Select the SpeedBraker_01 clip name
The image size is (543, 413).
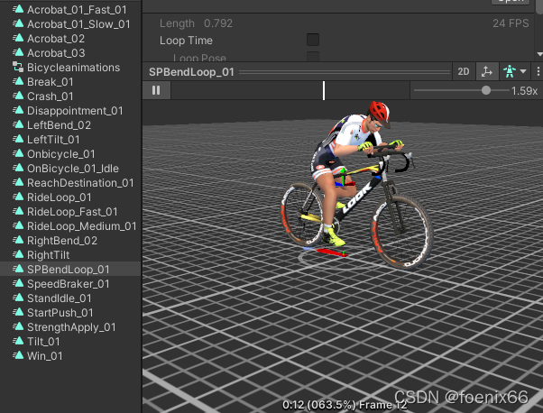coord(69,284)
